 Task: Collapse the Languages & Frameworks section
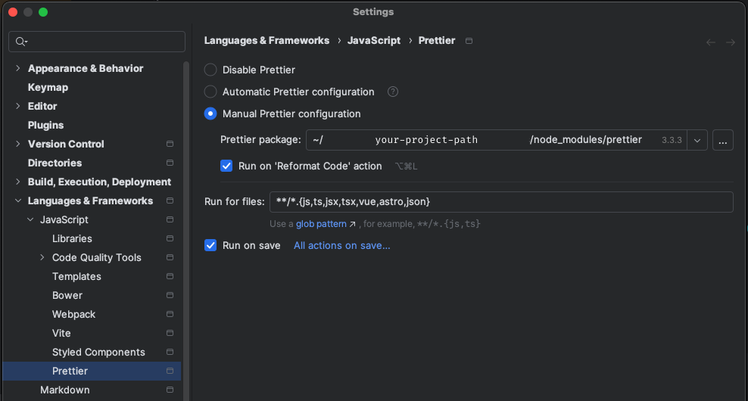click(x=18, y=201)
